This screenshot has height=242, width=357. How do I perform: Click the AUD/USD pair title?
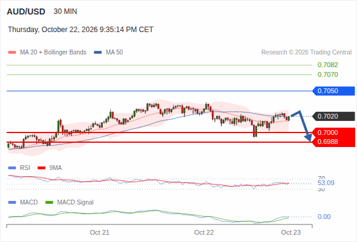pyautogui.click(x=26, y=11)
